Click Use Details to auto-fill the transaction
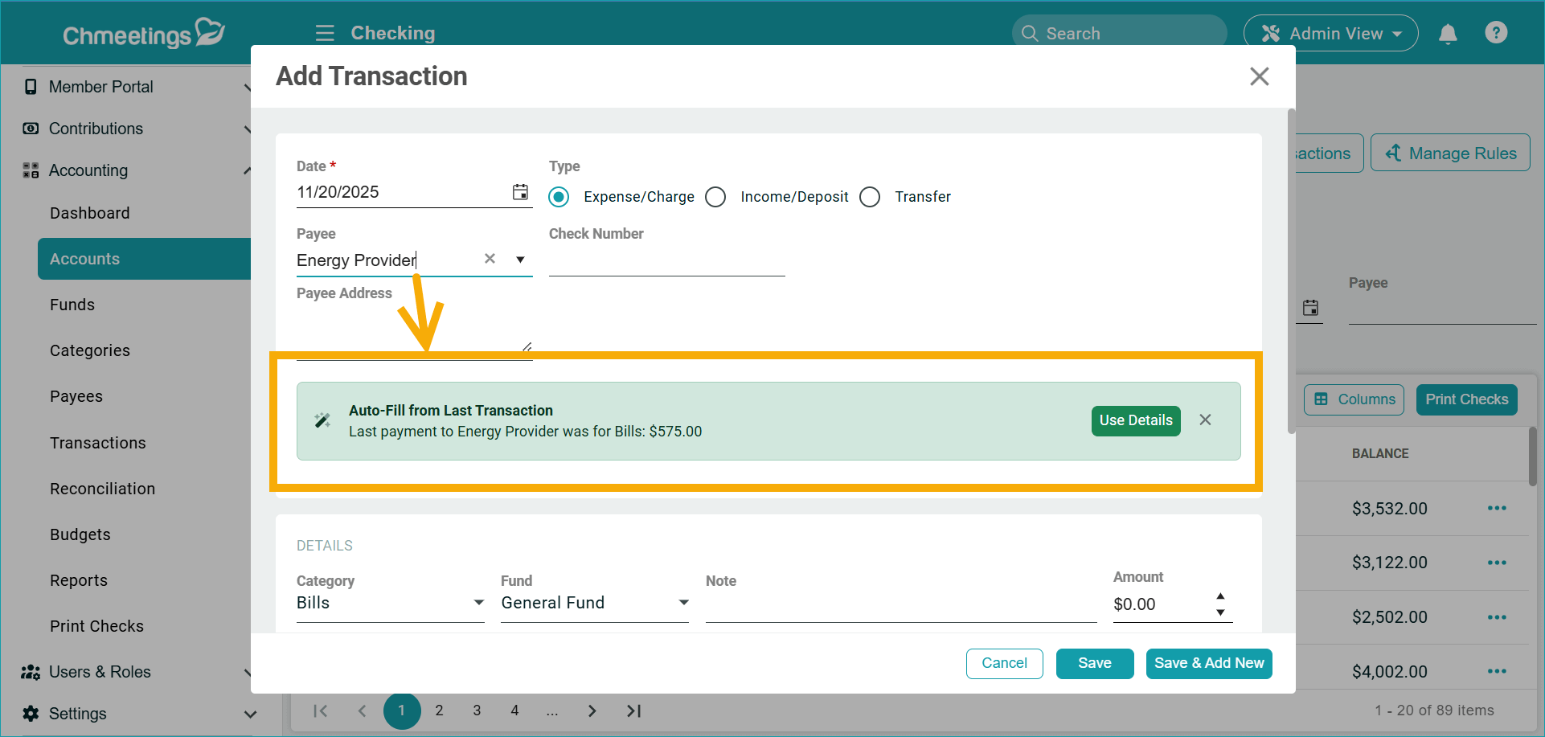 pyautogui.click(x=1135, y=420)
